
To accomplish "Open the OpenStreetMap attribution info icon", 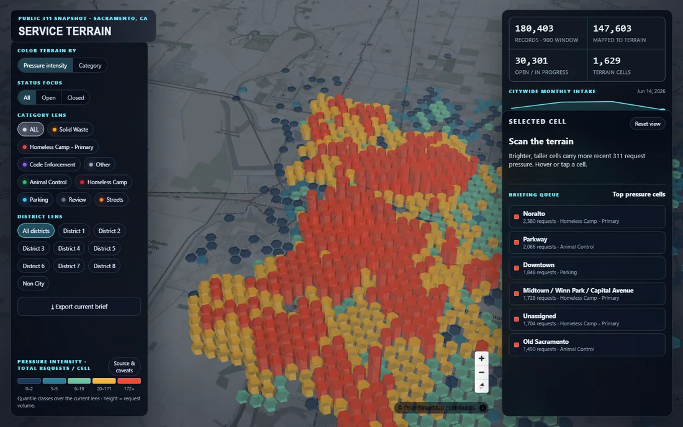I will (482, 408).
